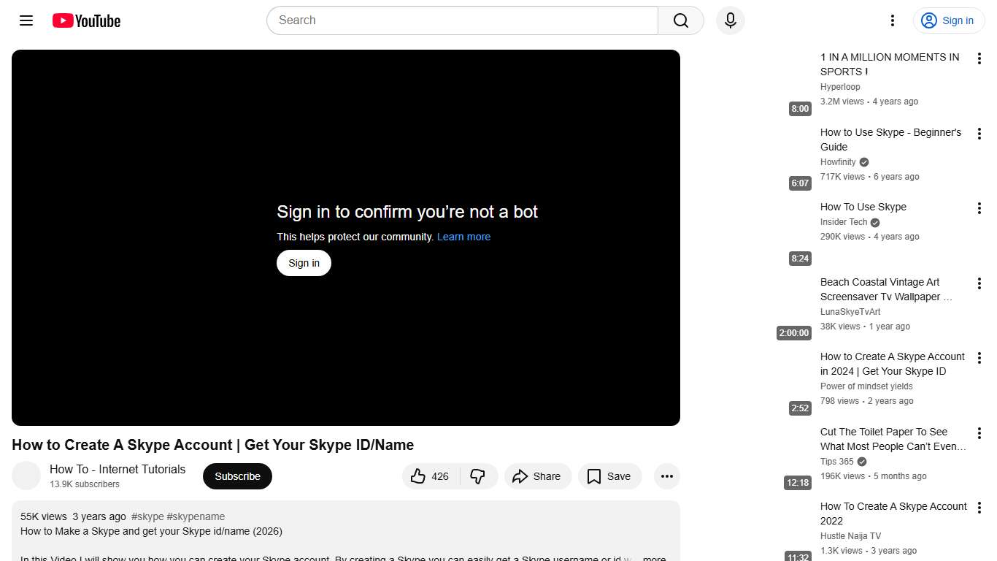Screen dimensions: 997x561
Task: Start a voice search with the microphone
Action: (730, 20)
